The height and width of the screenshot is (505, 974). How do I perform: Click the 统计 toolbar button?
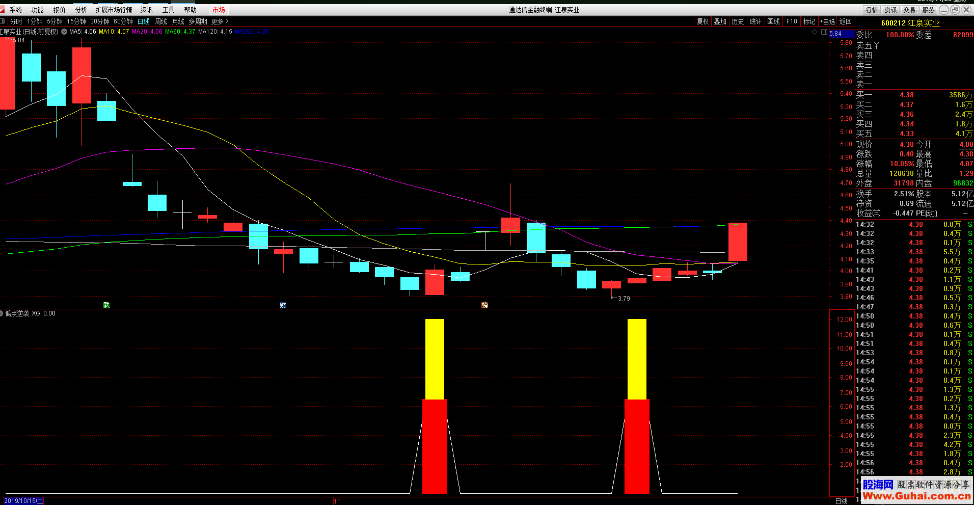[755, 21]
